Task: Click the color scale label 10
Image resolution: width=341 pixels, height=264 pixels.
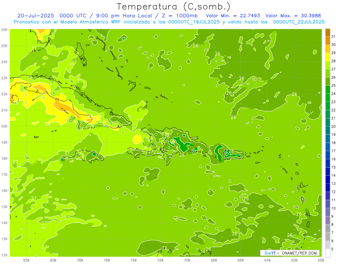Action: pos(333,208)
